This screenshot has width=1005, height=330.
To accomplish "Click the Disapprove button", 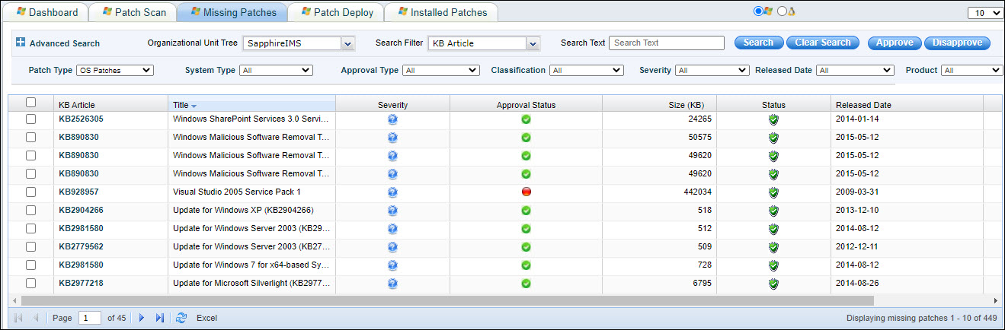I will point(957,43).
